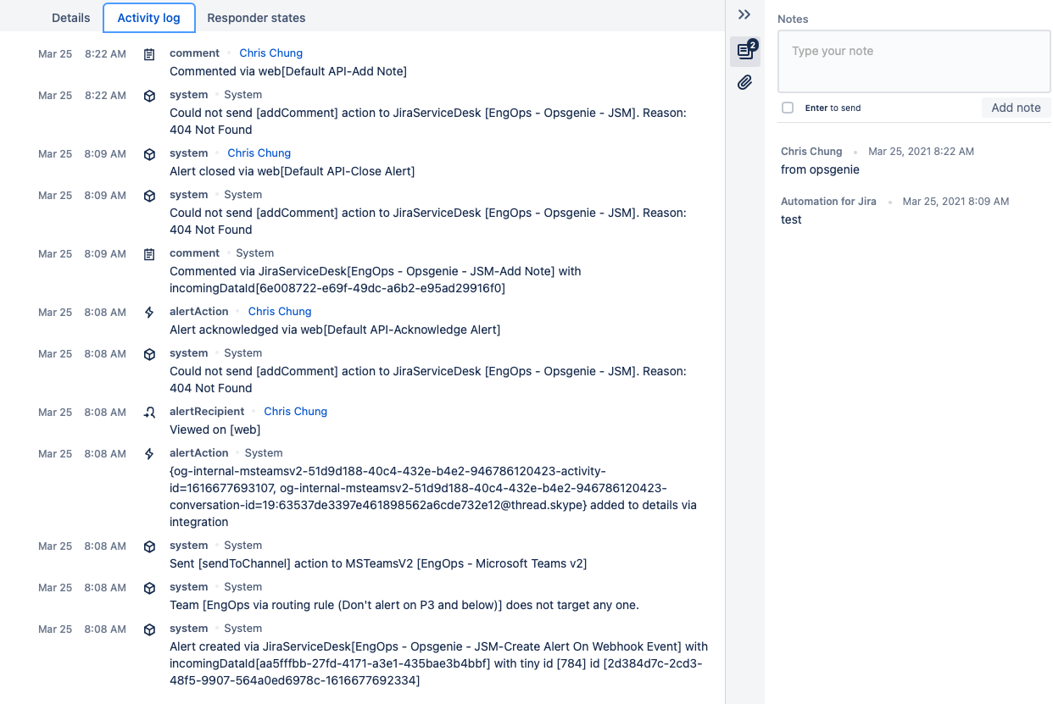Screen dimensions: 1053x704
Task: Collapse the notes side panel with the double chevron
Action: coord(744,14)
